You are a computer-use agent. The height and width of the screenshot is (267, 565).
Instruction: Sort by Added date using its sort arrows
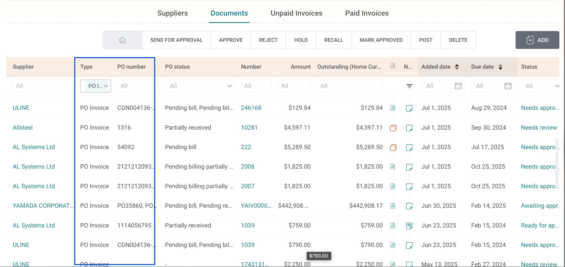point(457,67)
